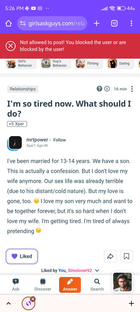
Task: Open a new tab with plus icon
Action: click(96, 23)
